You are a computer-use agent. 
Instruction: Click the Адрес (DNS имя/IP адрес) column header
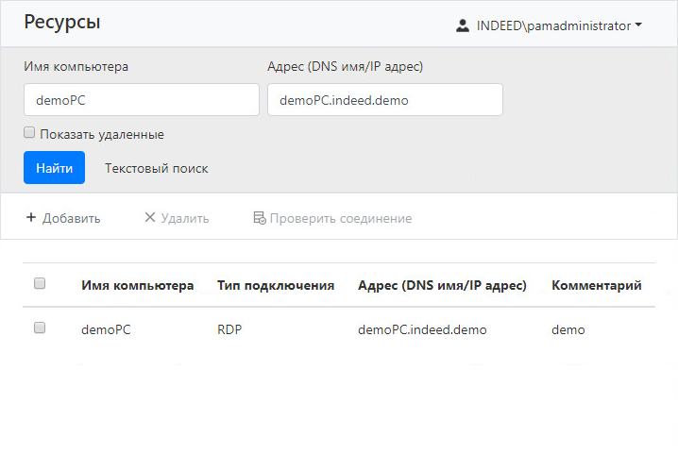click(442, 285)
